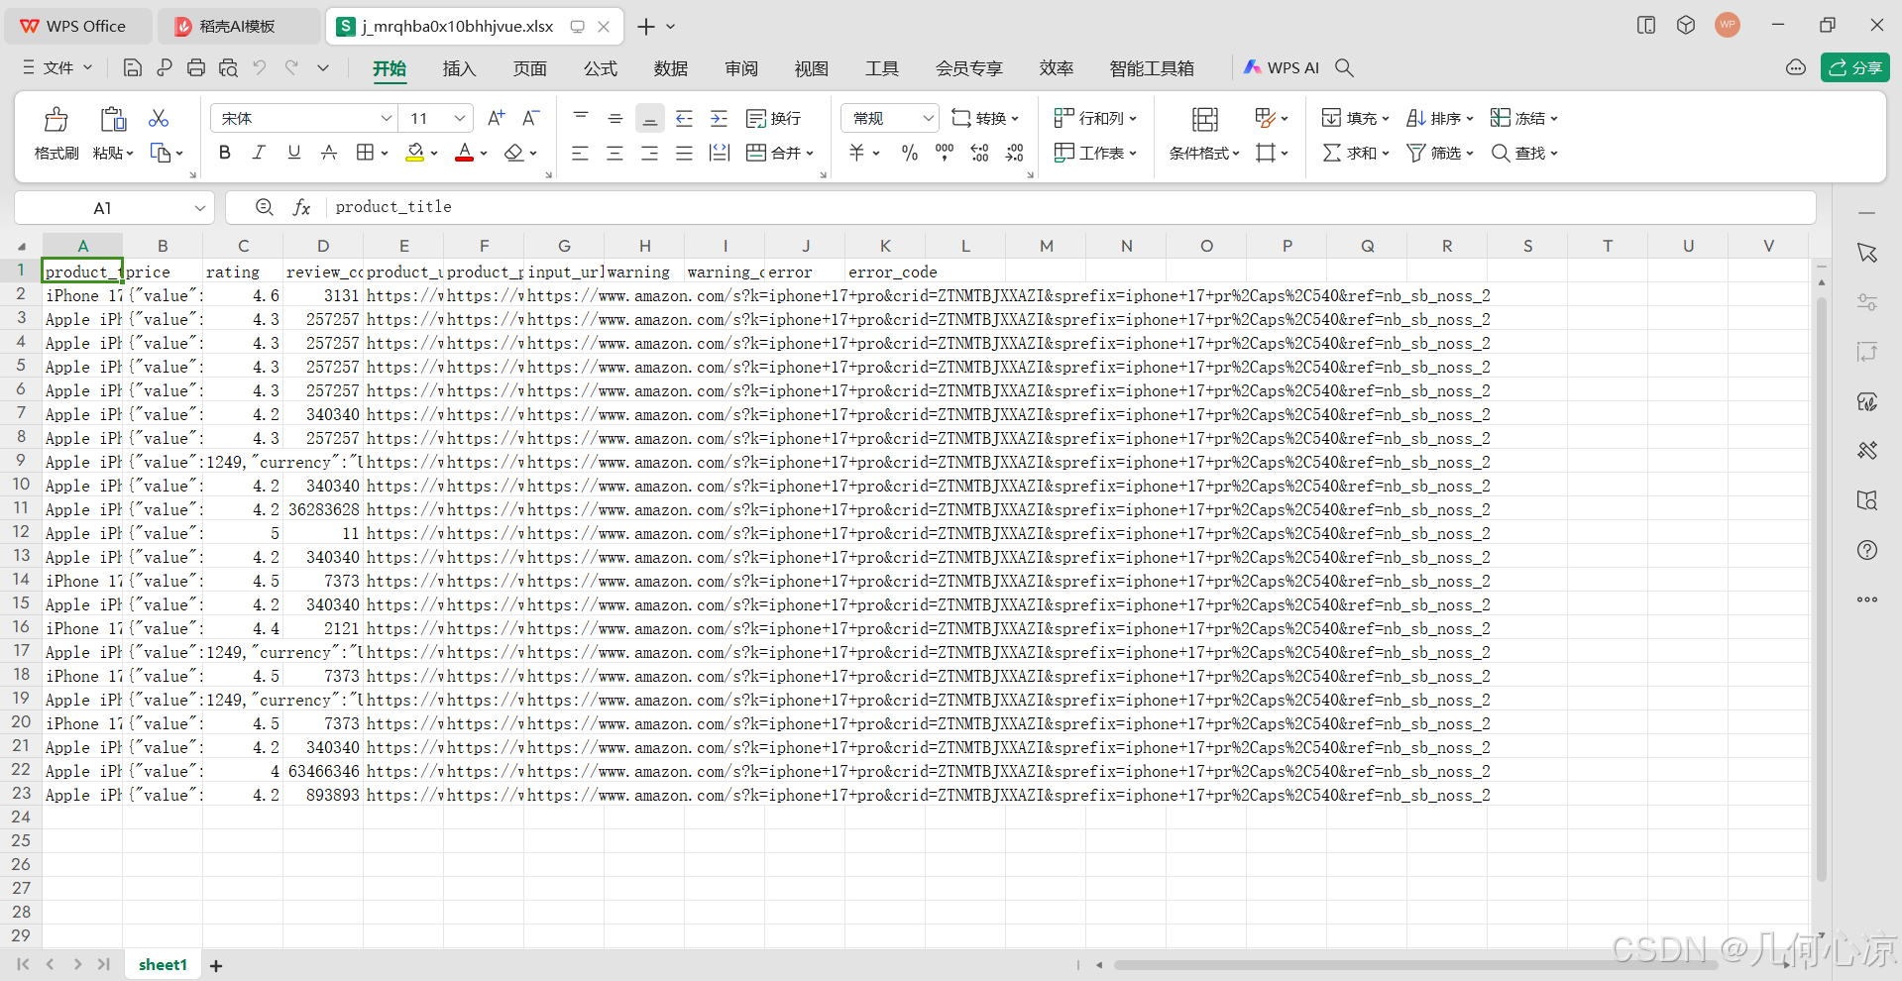
Task: Open the Data (数据) ribbon tab
Action: (x=670, y=68)
